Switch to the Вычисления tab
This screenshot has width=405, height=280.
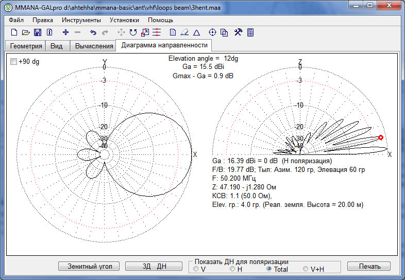coord(94,46)
